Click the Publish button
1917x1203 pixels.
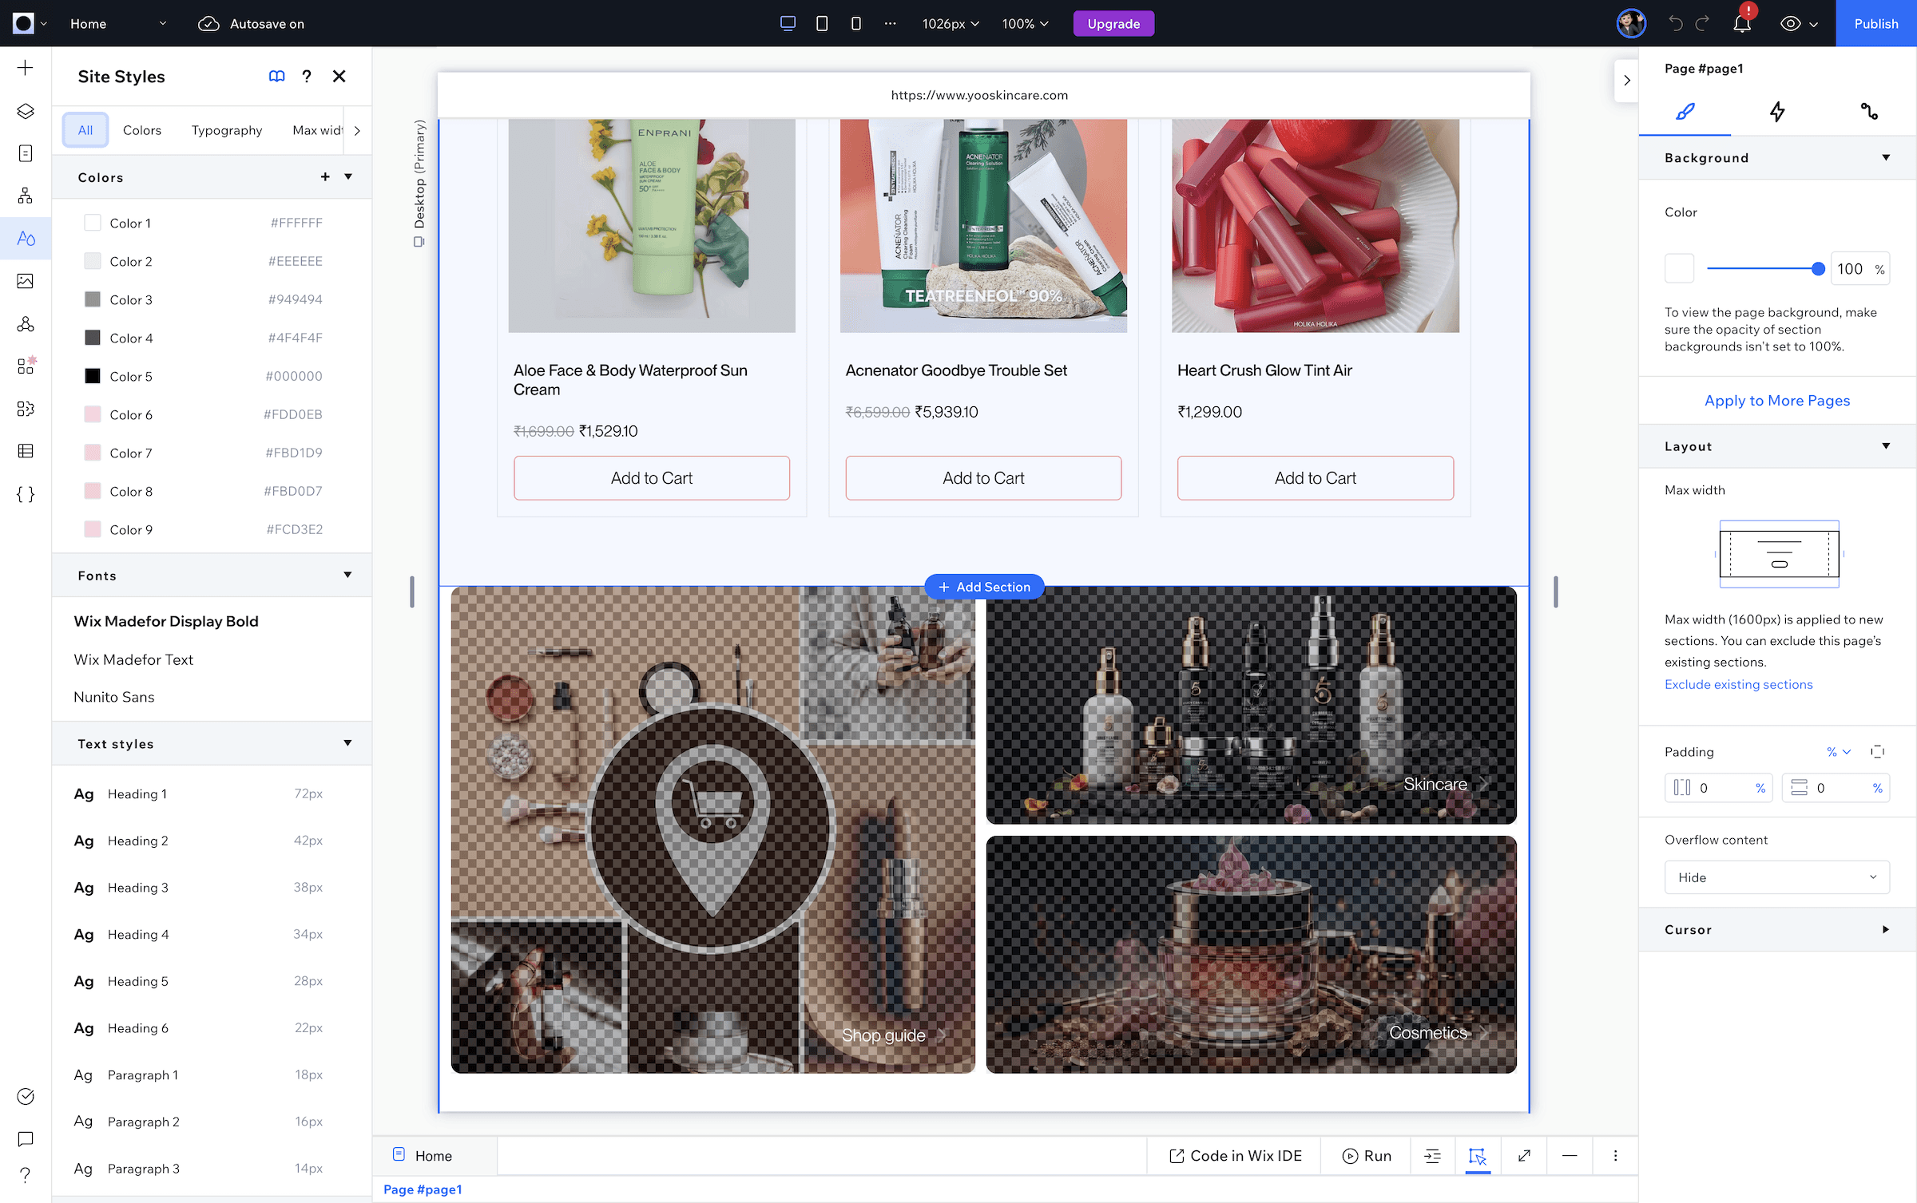(1876, 23)
